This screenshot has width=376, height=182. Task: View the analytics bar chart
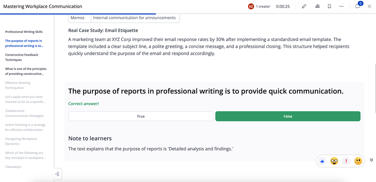[317, 6]
